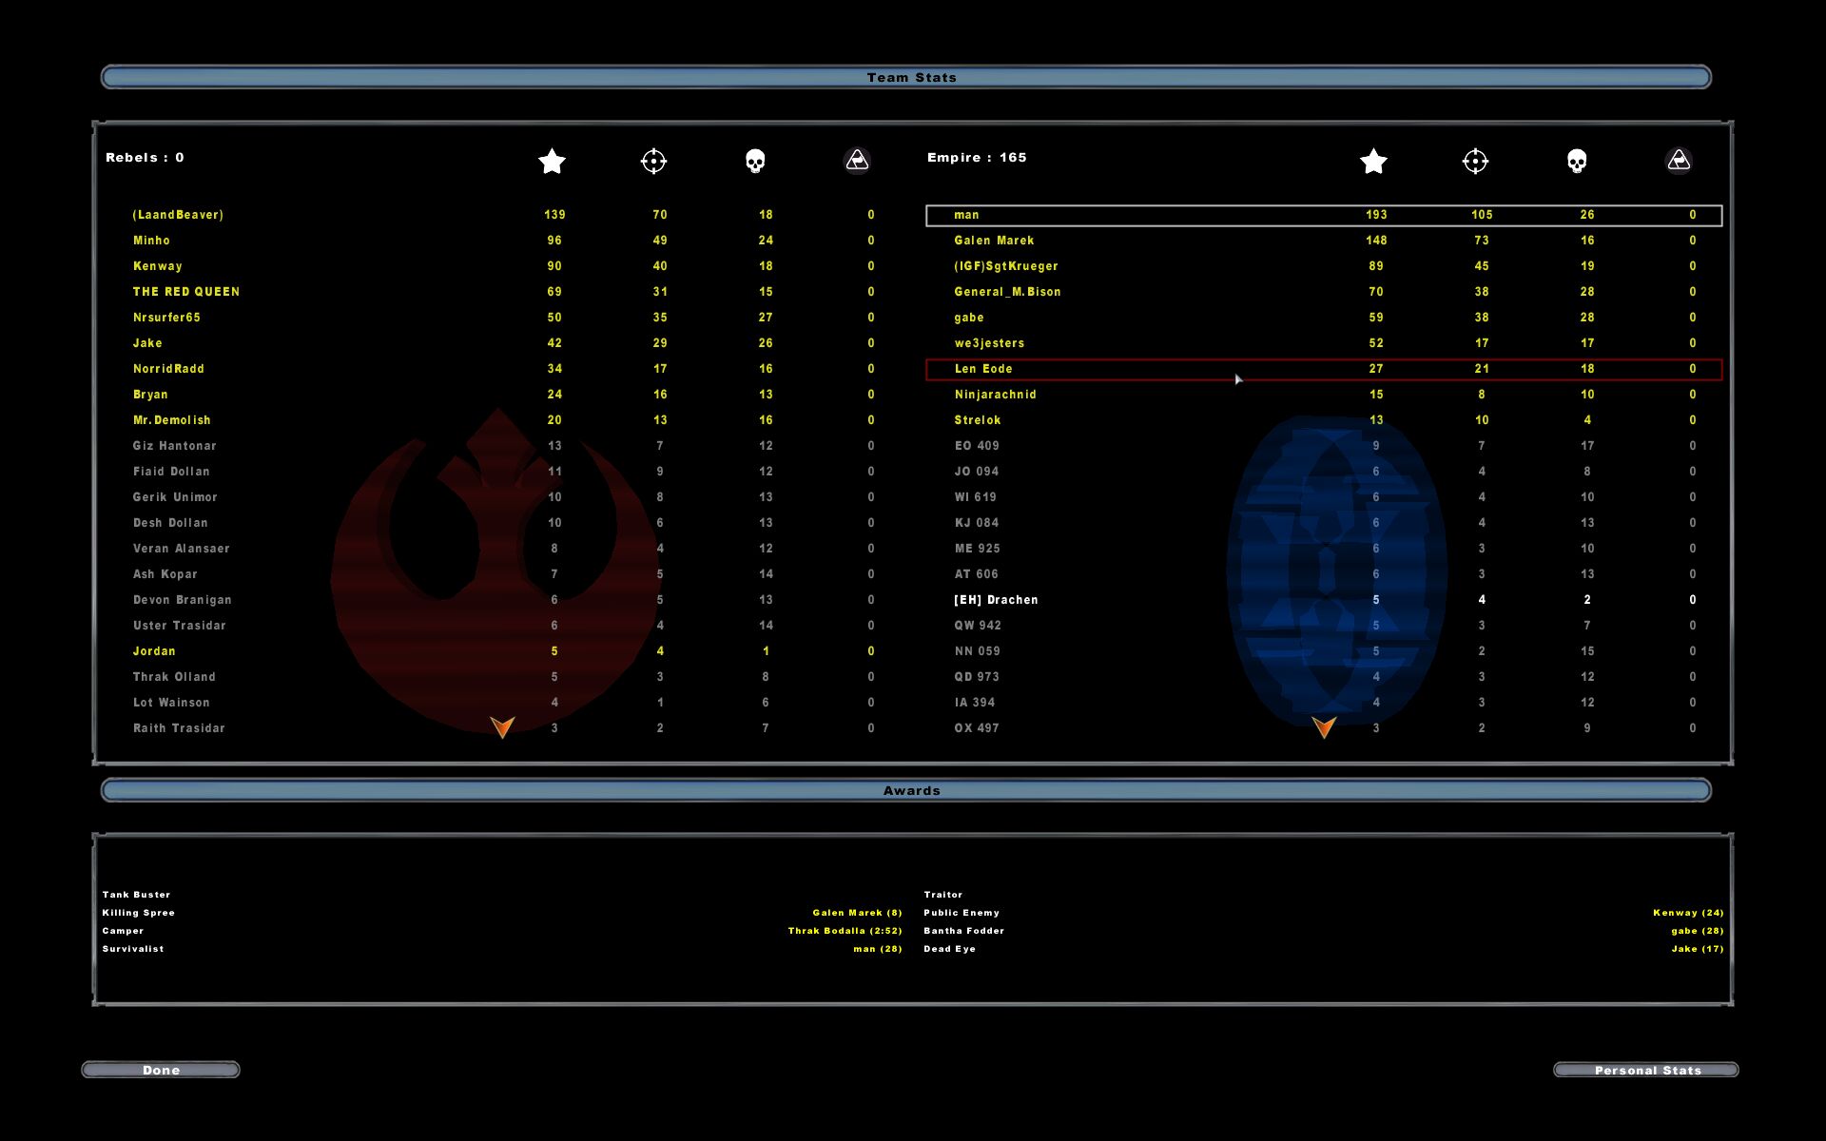Click the Rebels kills crosshair icon
Viewport: 1826px width, 1141px height.
coord(653,161)
